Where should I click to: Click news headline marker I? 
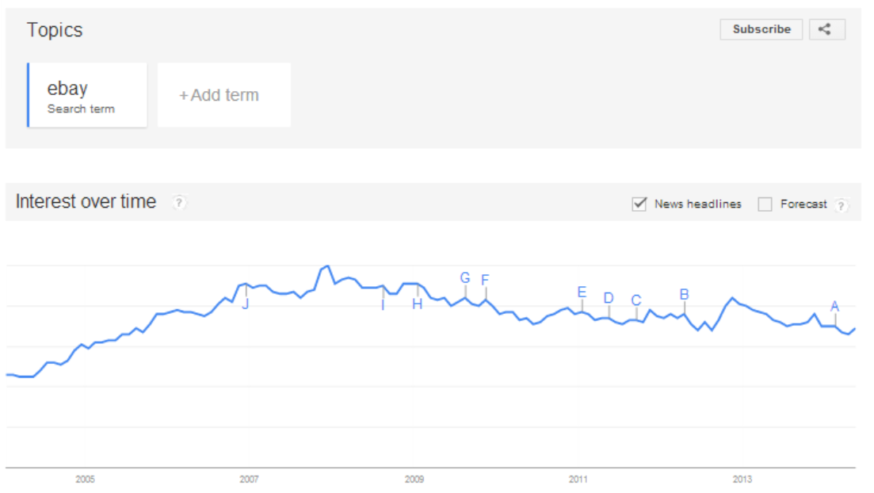(x=383, y=305)
